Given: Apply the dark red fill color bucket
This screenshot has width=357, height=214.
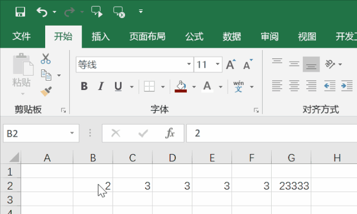Looking at the screenshot, I should click(181, 87).
